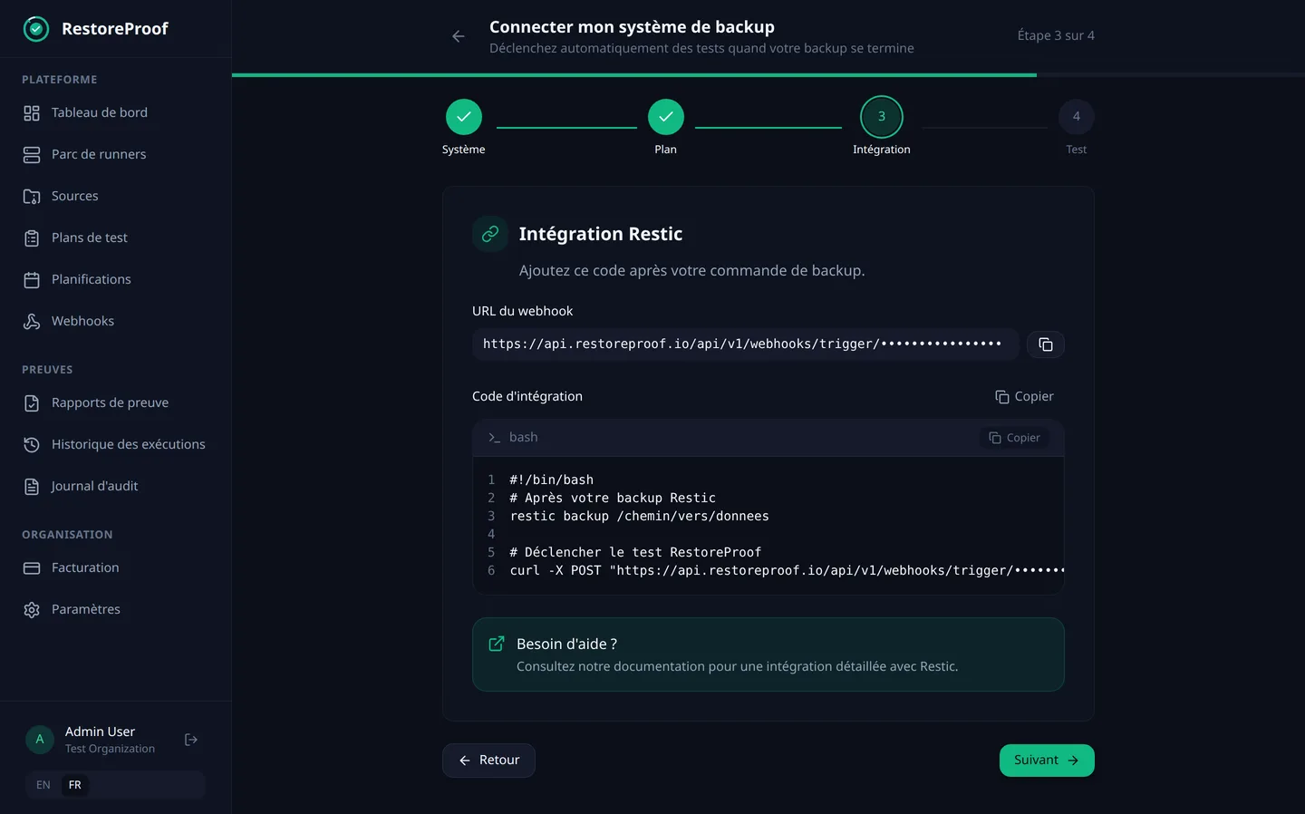
Task: Click the curl command line in code block
Action: [x=787, y=570]
